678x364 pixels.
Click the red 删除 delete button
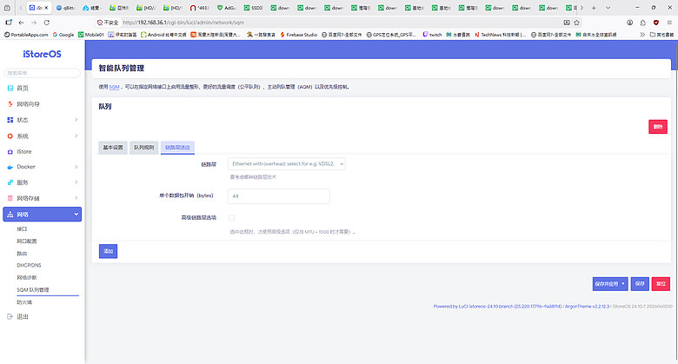click(x=658, y=127)
